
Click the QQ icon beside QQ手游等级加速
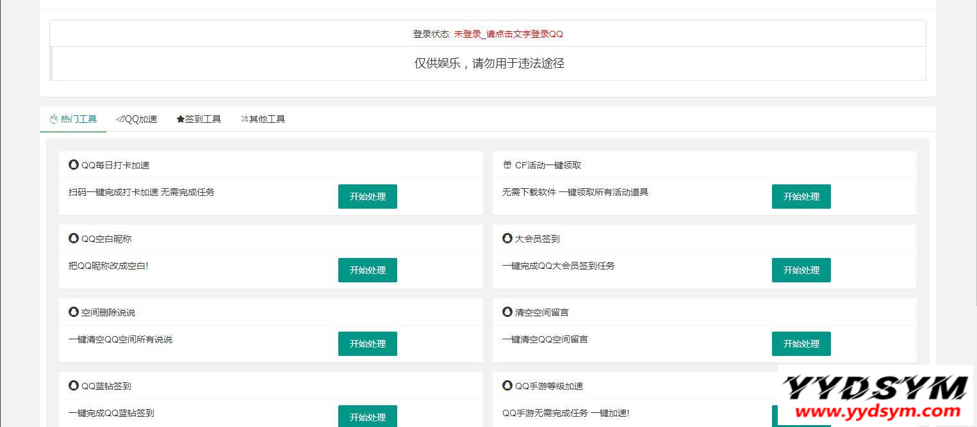(507, 385)
